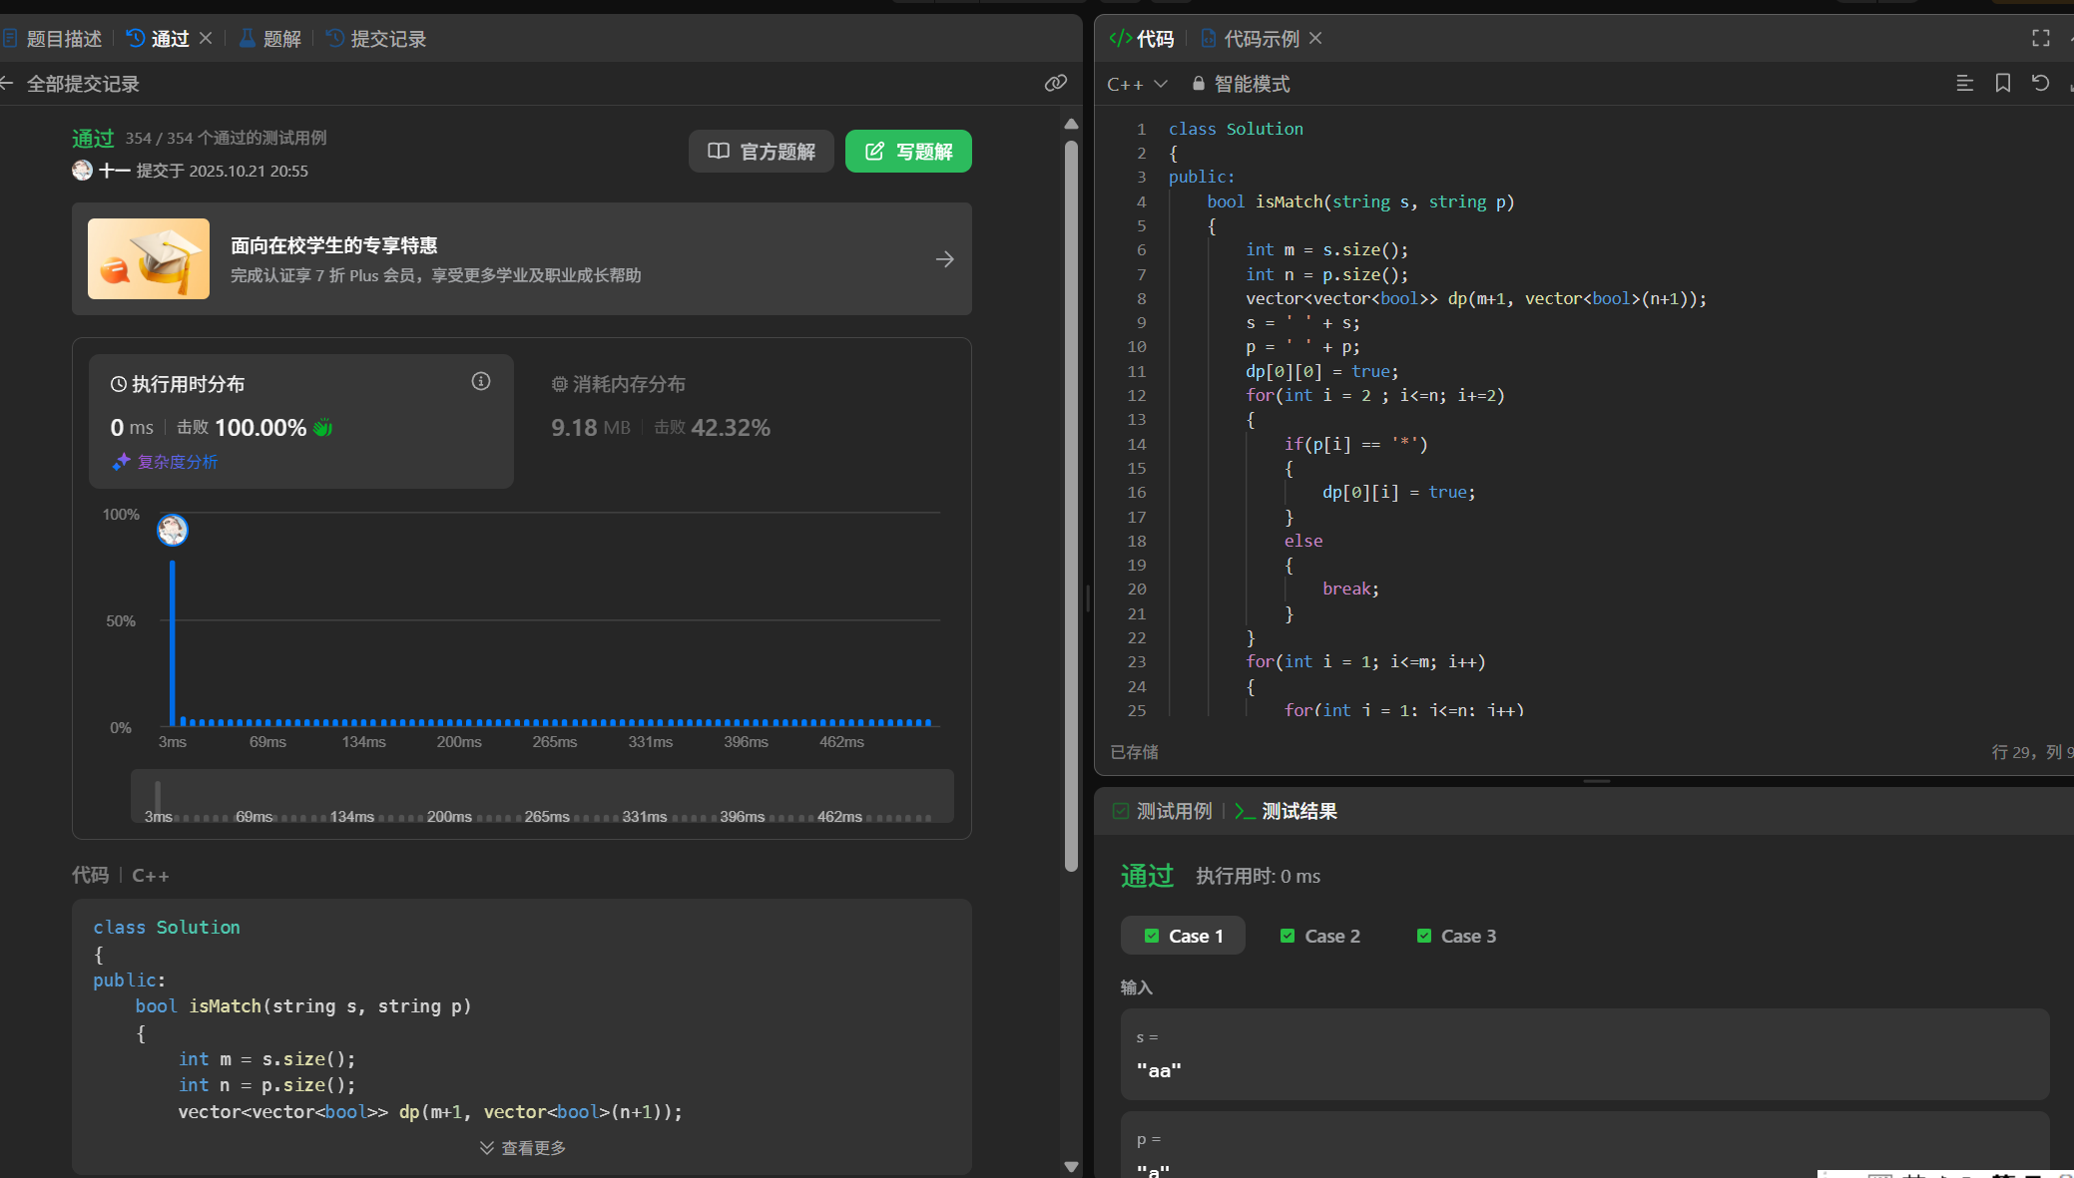
Task: Click the bookmark icon in editor toolbar
Action: (2002, 84)
